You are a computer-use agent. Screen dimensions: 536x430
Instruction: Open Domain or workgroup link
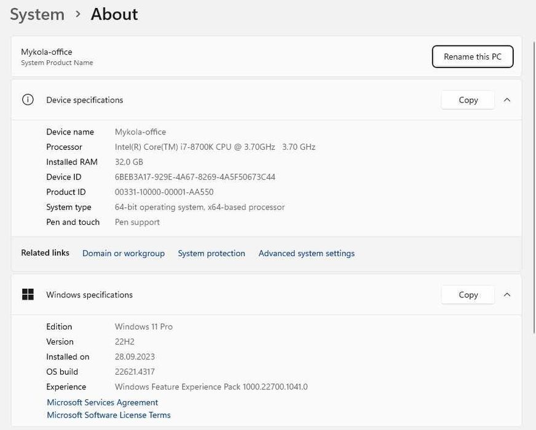tap(124, 254)
